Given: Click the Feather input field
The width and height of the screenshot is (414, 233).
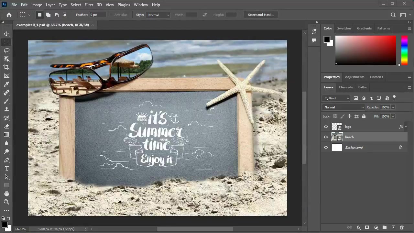Looking at the screenshot, I should [98, 15].
